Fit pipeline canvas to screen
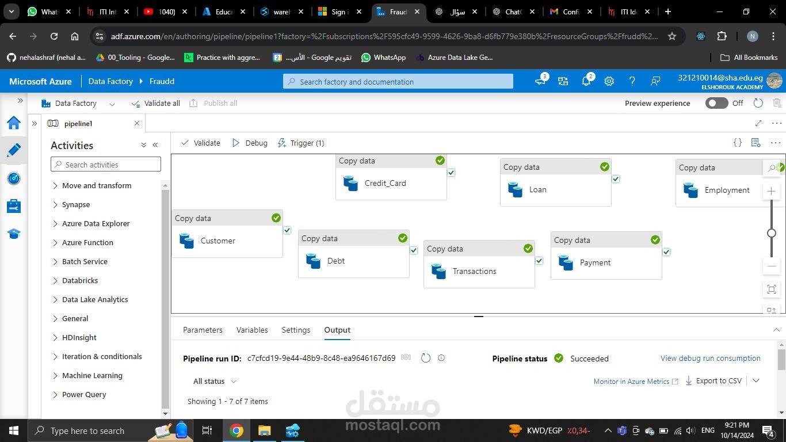786x442 pixels. (x=772, y=289)
